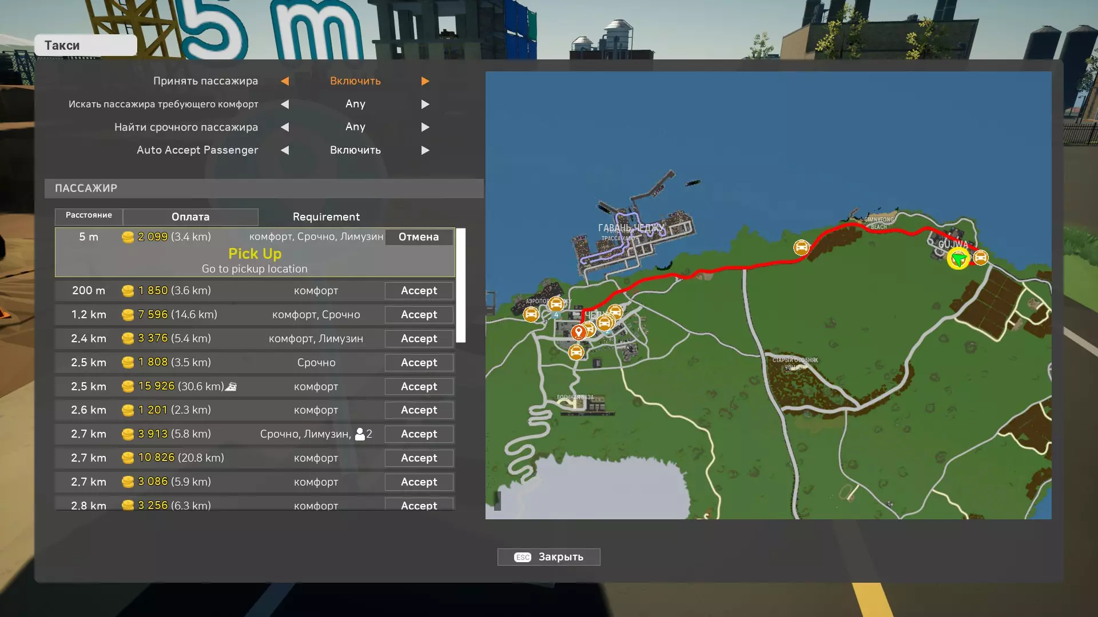Sort passengers by Расстояние column
This screenshot has height=617, width=1098.
[89, 215]
